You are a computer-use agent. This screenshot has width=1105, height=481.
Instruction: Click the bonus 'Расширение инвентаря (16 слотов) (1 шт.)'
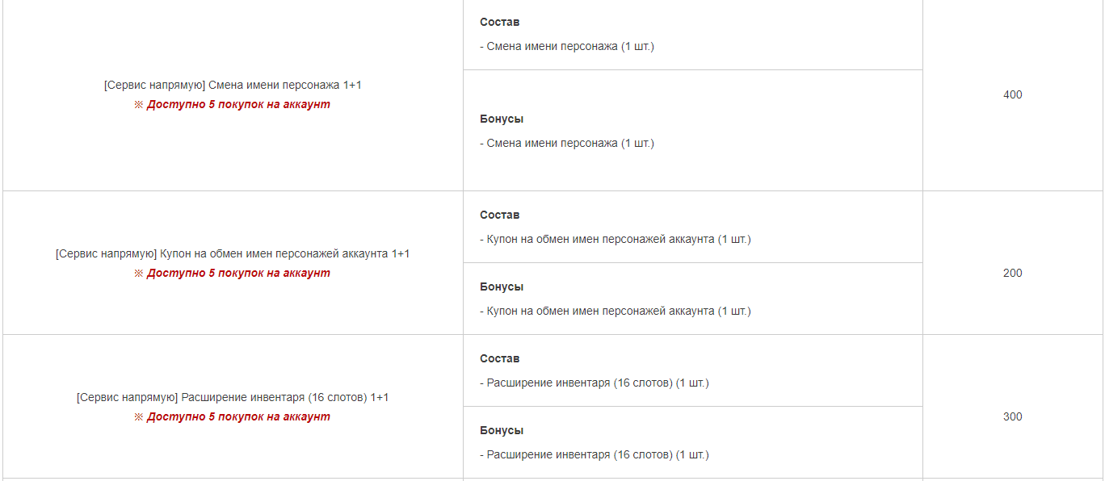point(595,454)
